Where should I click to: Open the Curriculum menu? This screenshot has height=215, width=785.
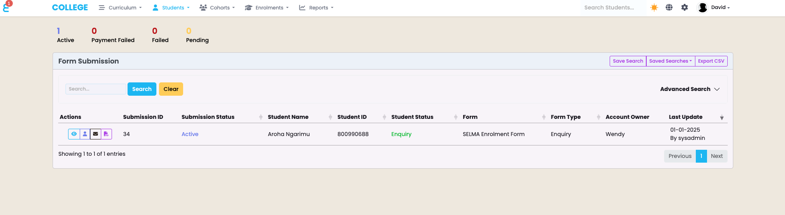click(x=120, y=8)
